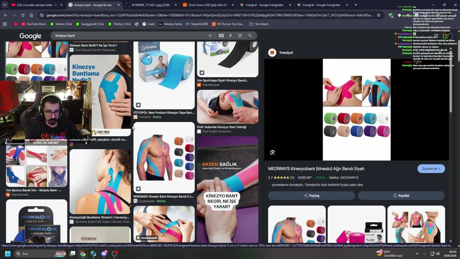Open the YouTube Music bookmark

click(34, 24)
